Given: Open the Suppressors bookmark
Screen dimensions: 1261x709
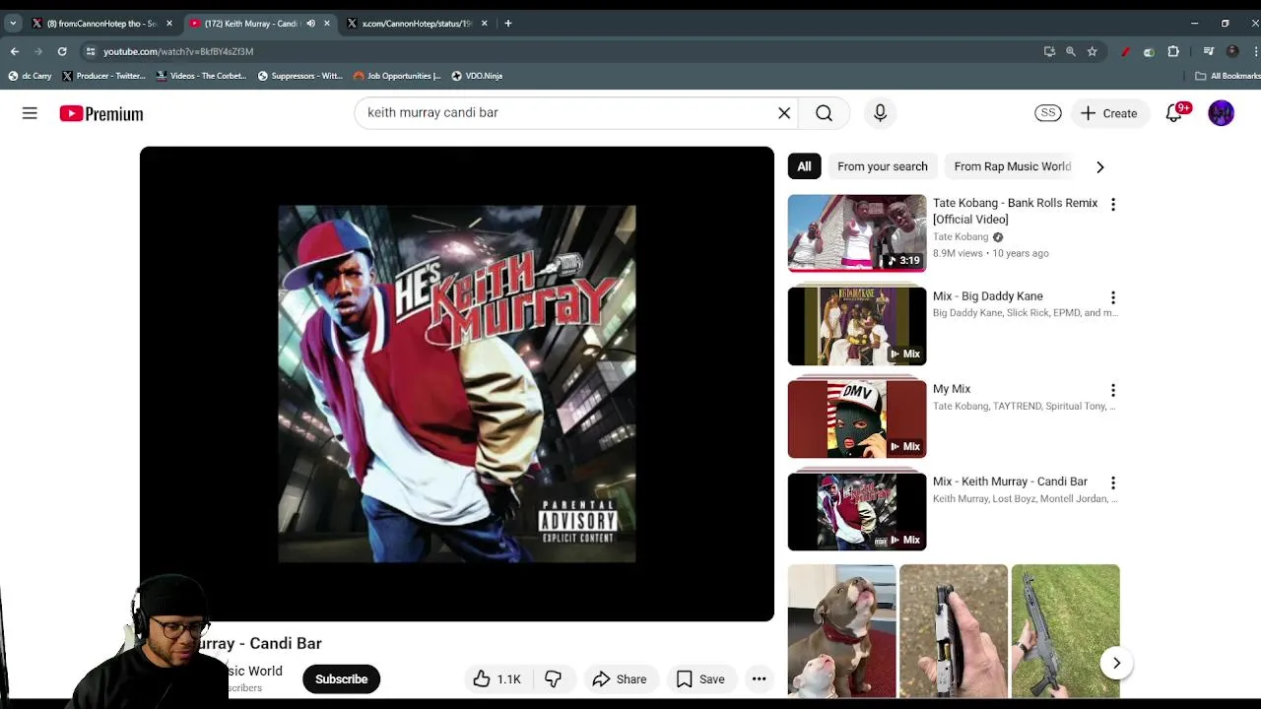Looking at the screenshot, I should click(299, 76).
